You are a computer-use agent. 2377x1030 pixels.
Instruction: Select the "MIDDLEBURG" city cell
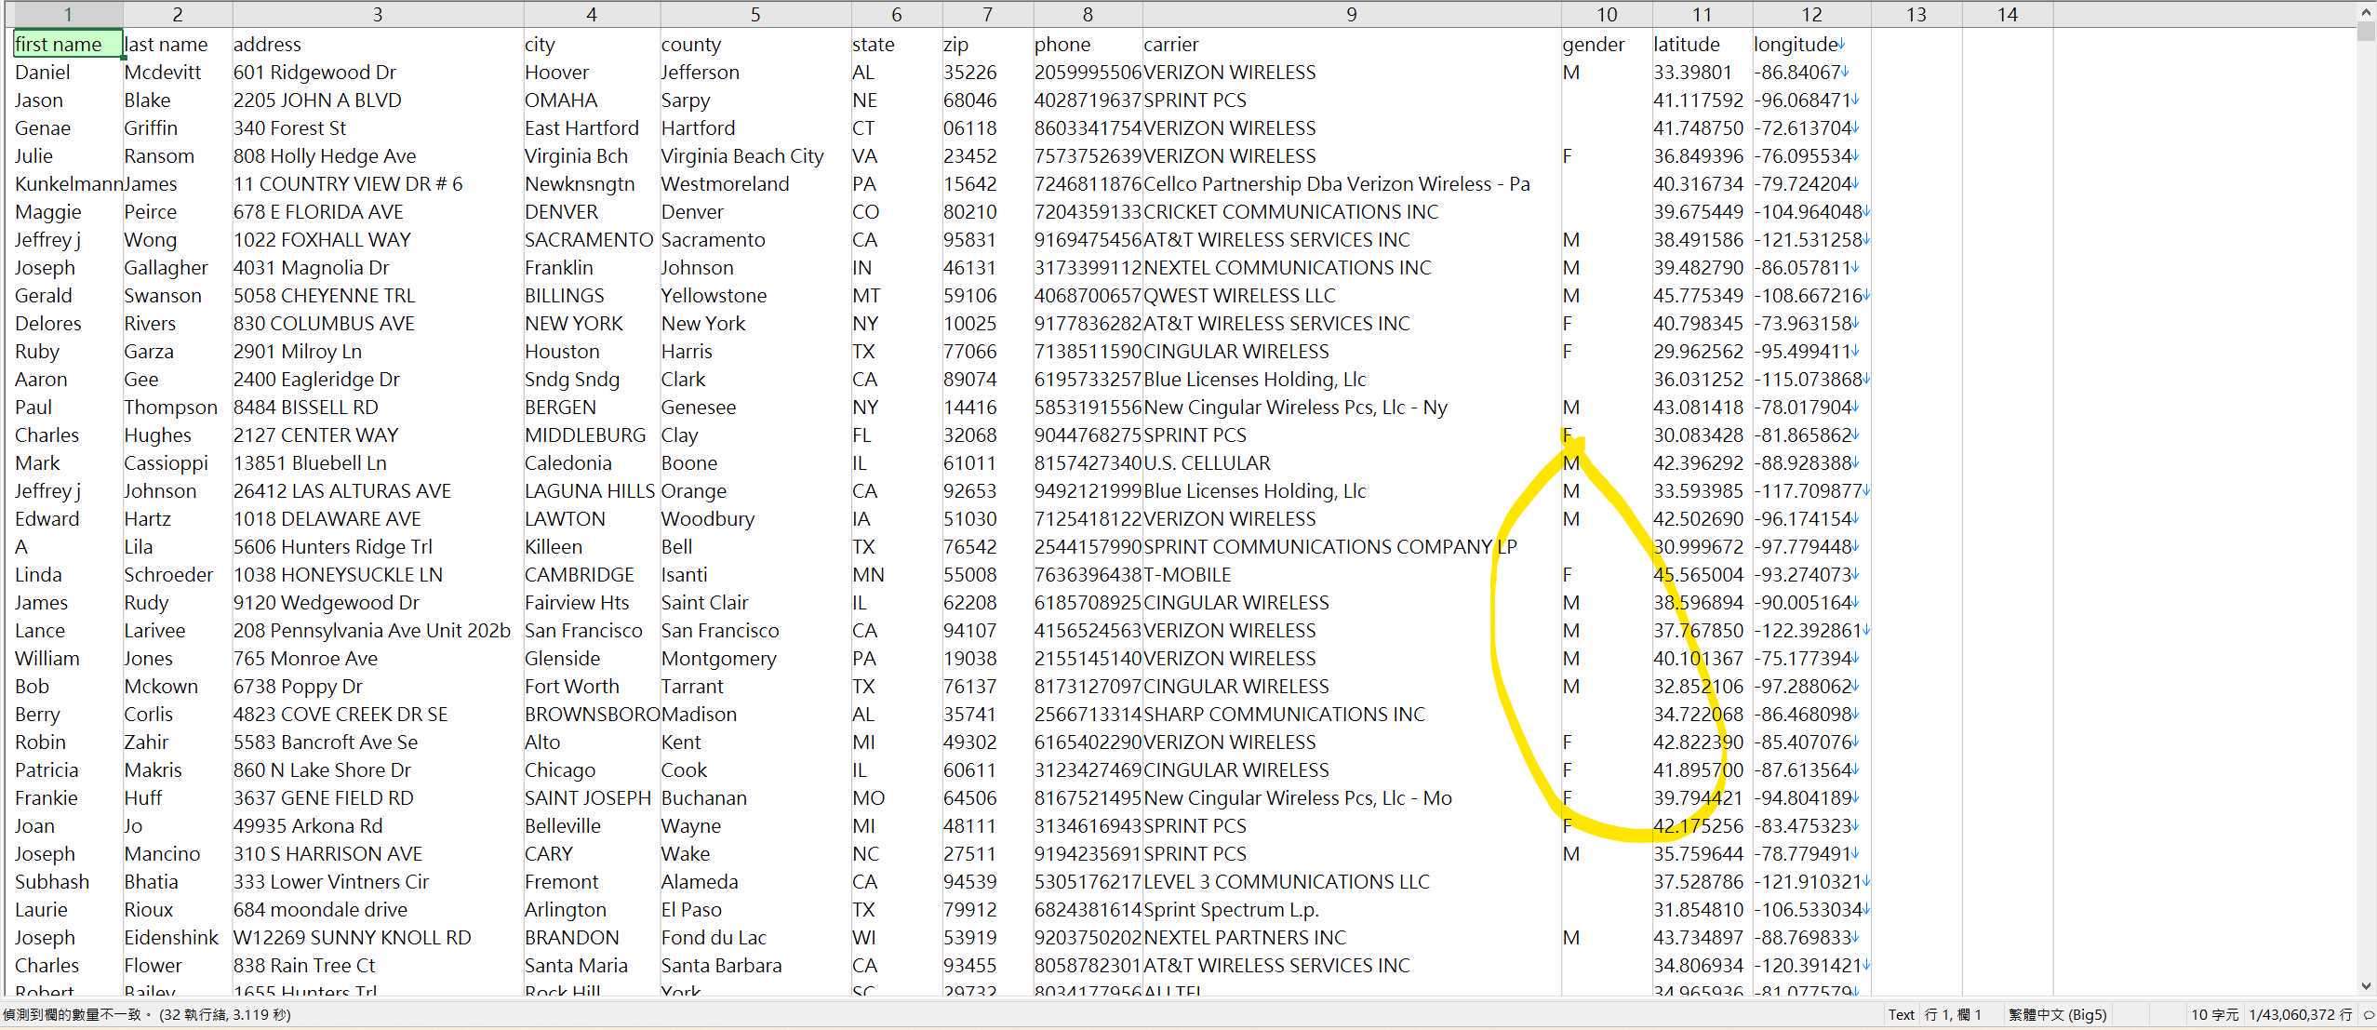pyautogui.click(x=592, y=435)
